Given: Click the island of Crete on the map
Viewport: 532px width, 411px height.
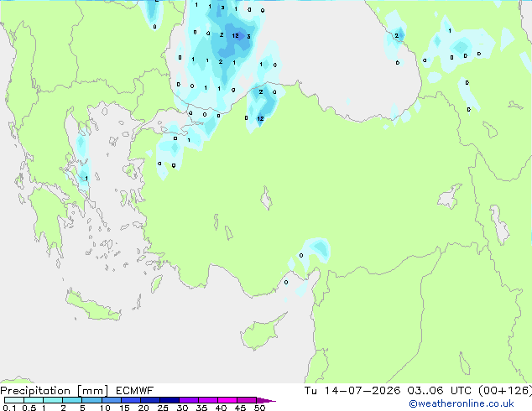Looking at the screenshot, I should [x=92, y=307].
